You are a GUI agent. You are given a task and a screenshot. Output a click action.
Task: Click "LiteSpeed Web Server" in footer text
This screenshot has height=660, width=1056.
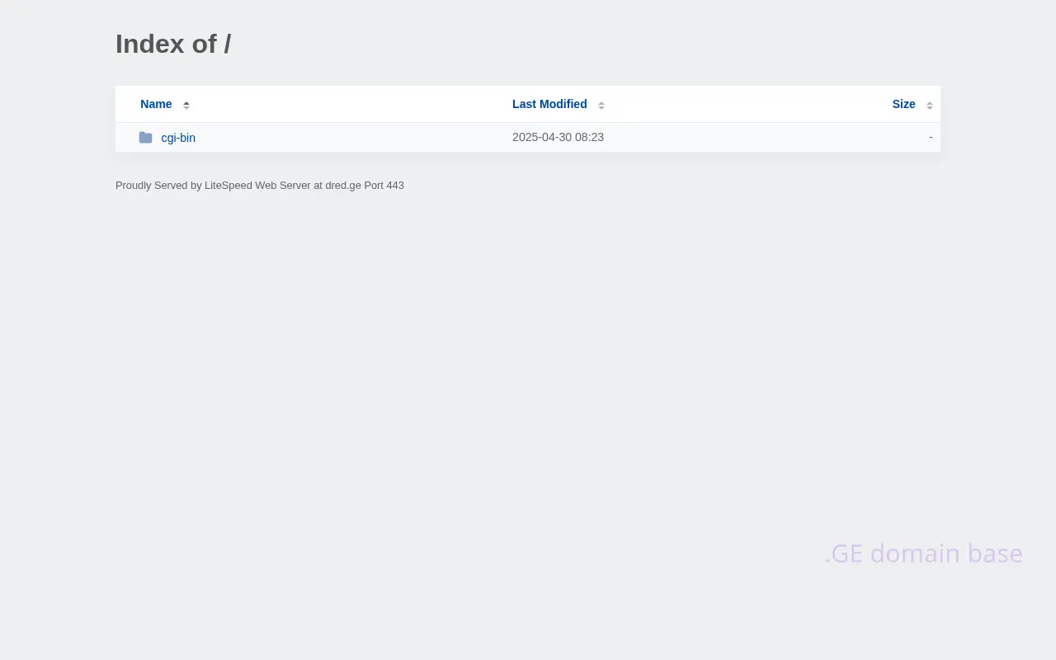257,186
